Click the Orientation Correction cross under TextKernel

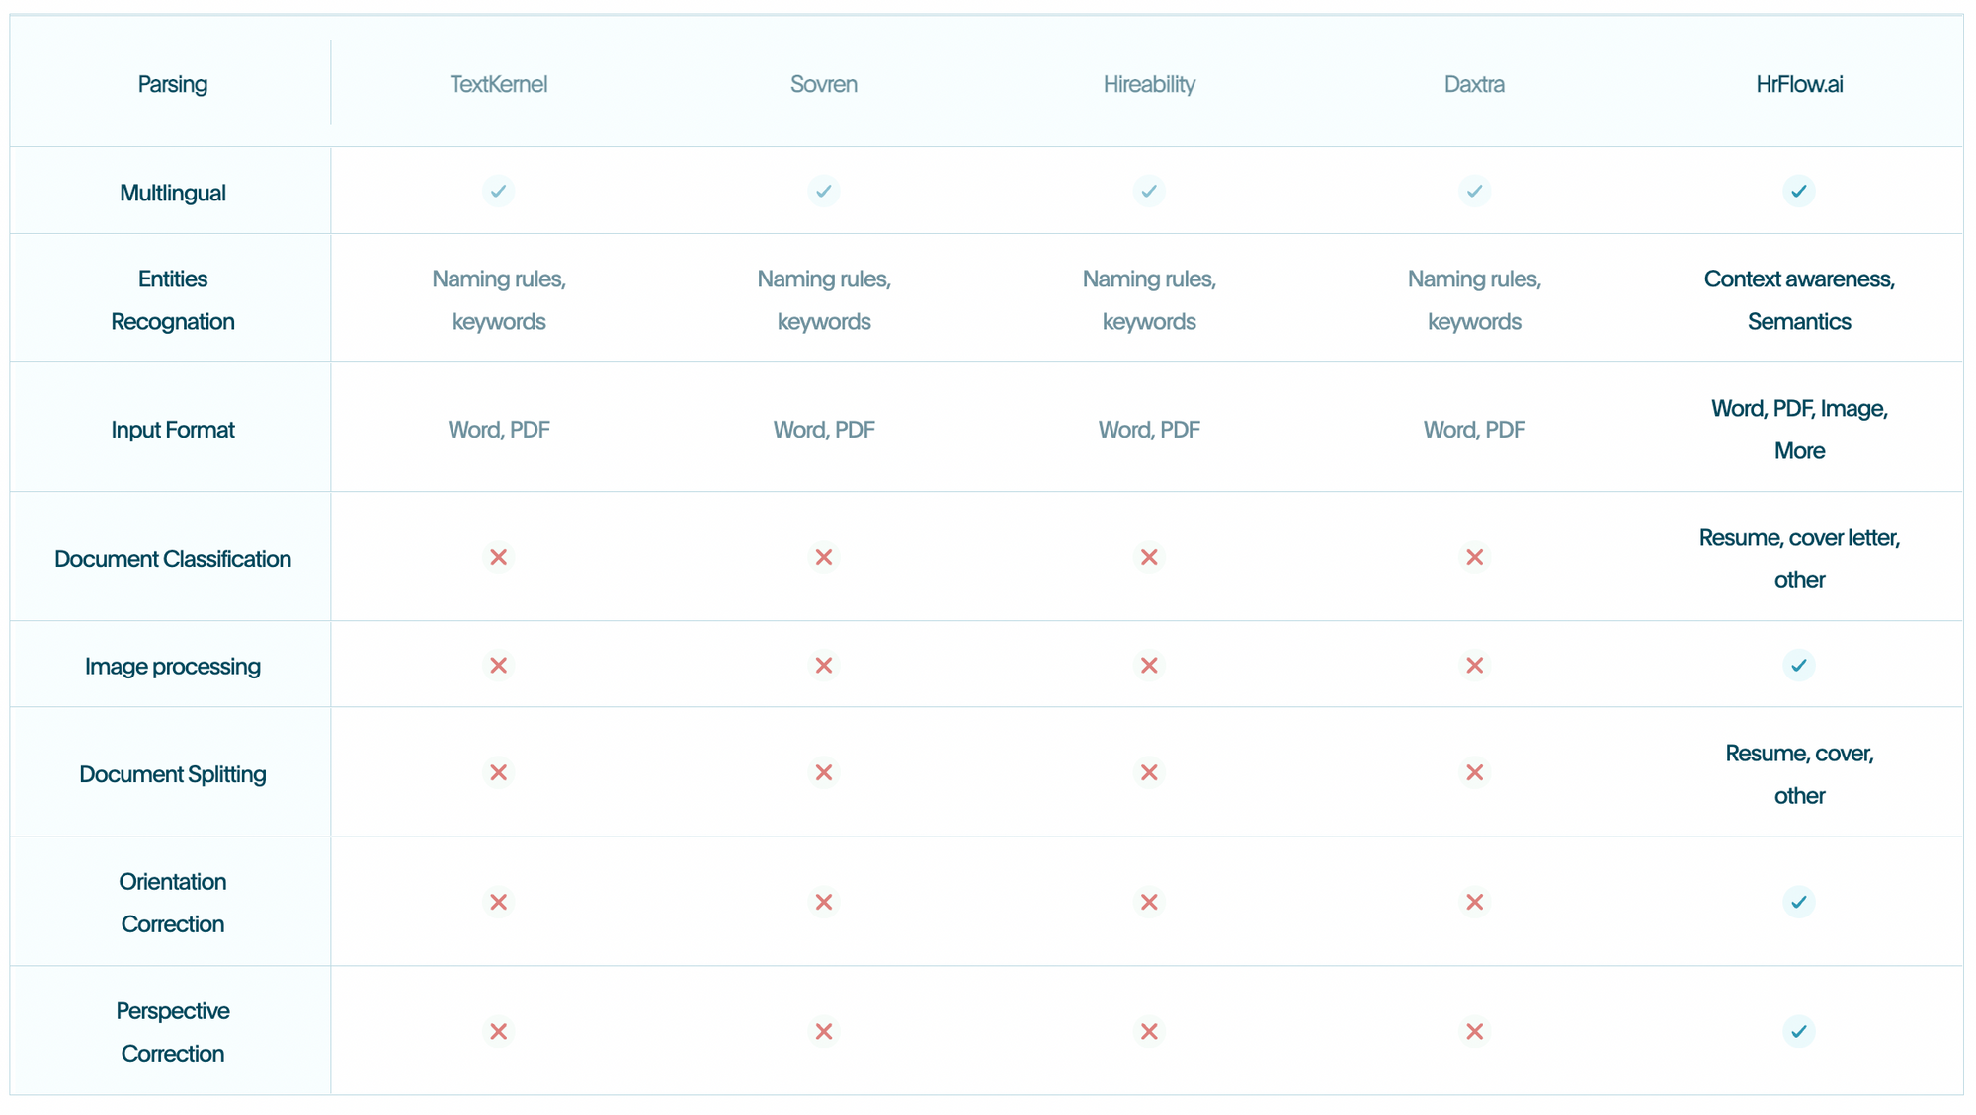point(499,901)
